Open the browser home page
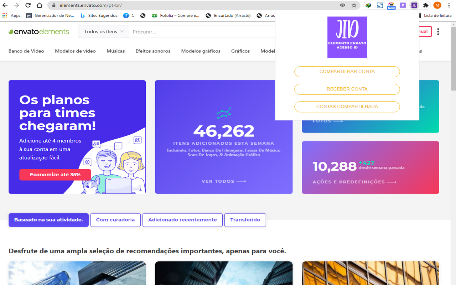The height and width of the screenshot is (285, 456). [x=40, y=5]
